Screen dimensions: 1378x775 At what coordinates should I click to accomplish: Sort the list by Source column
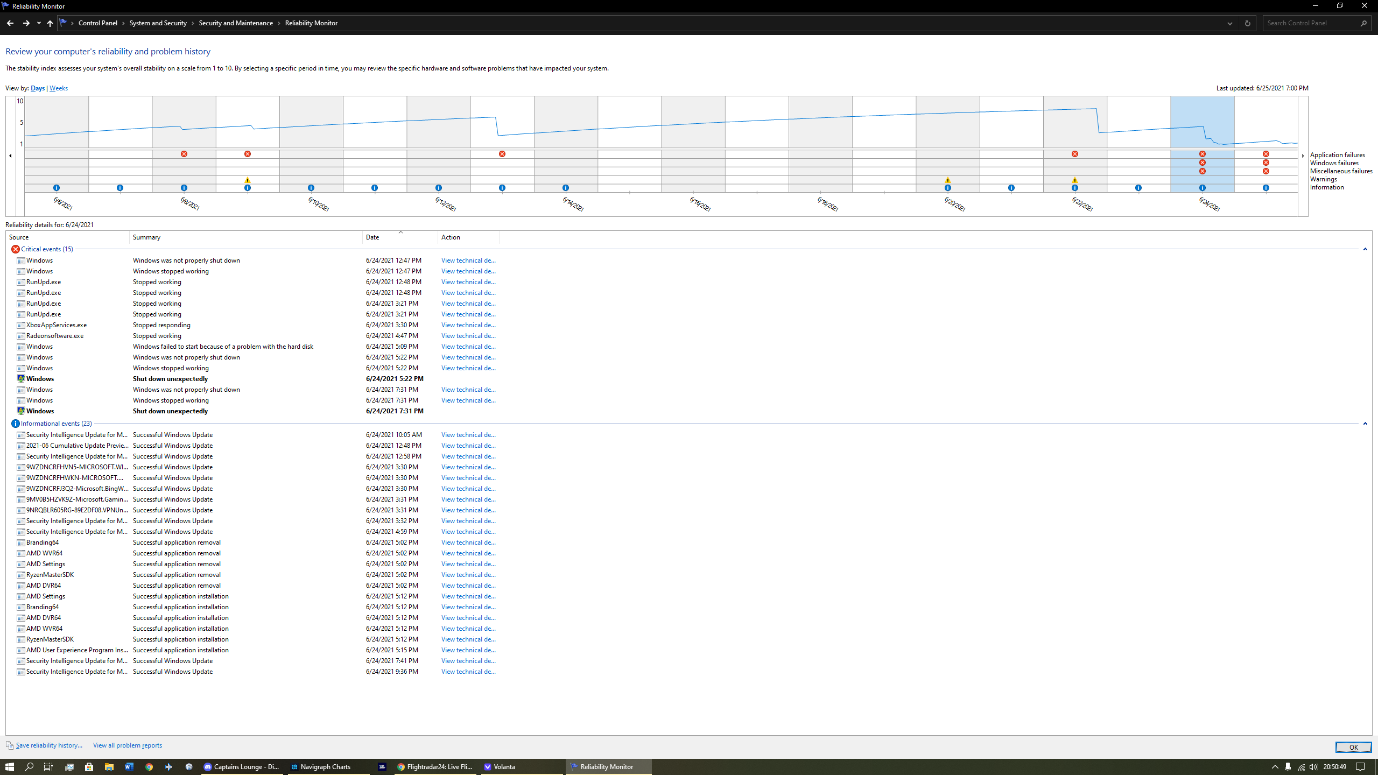pos(67,237)
